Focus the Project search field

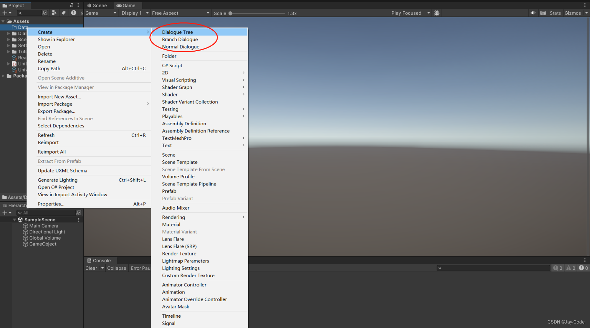click(x=30, y=13)
